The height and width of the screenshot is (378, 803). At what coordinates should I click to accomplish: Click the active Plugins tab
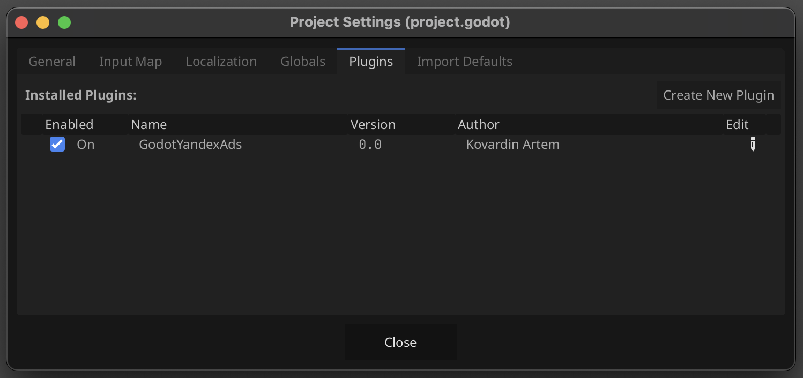tap(371, 62)
